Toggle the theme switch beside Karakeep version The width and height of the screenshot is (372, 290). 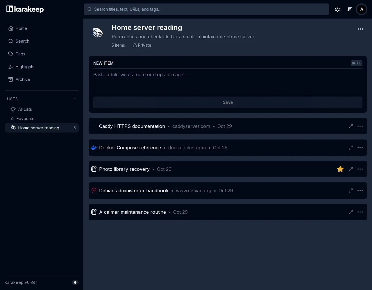point(75,282)
